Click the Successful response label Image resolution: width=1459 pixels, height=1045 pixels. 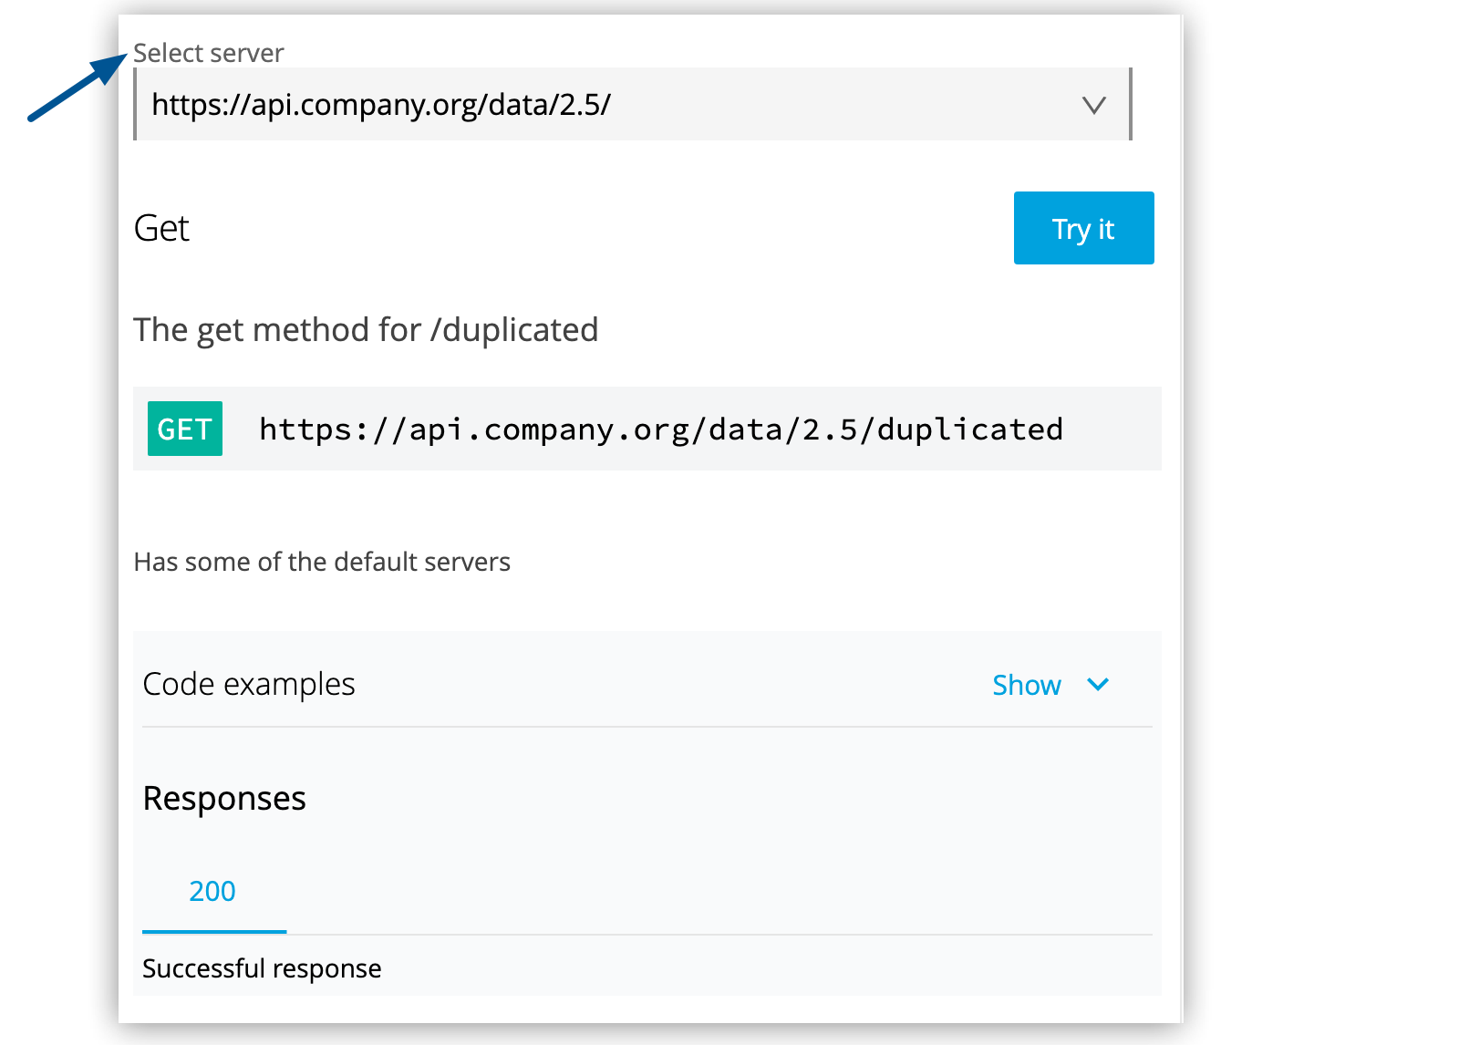click(262, 968)
